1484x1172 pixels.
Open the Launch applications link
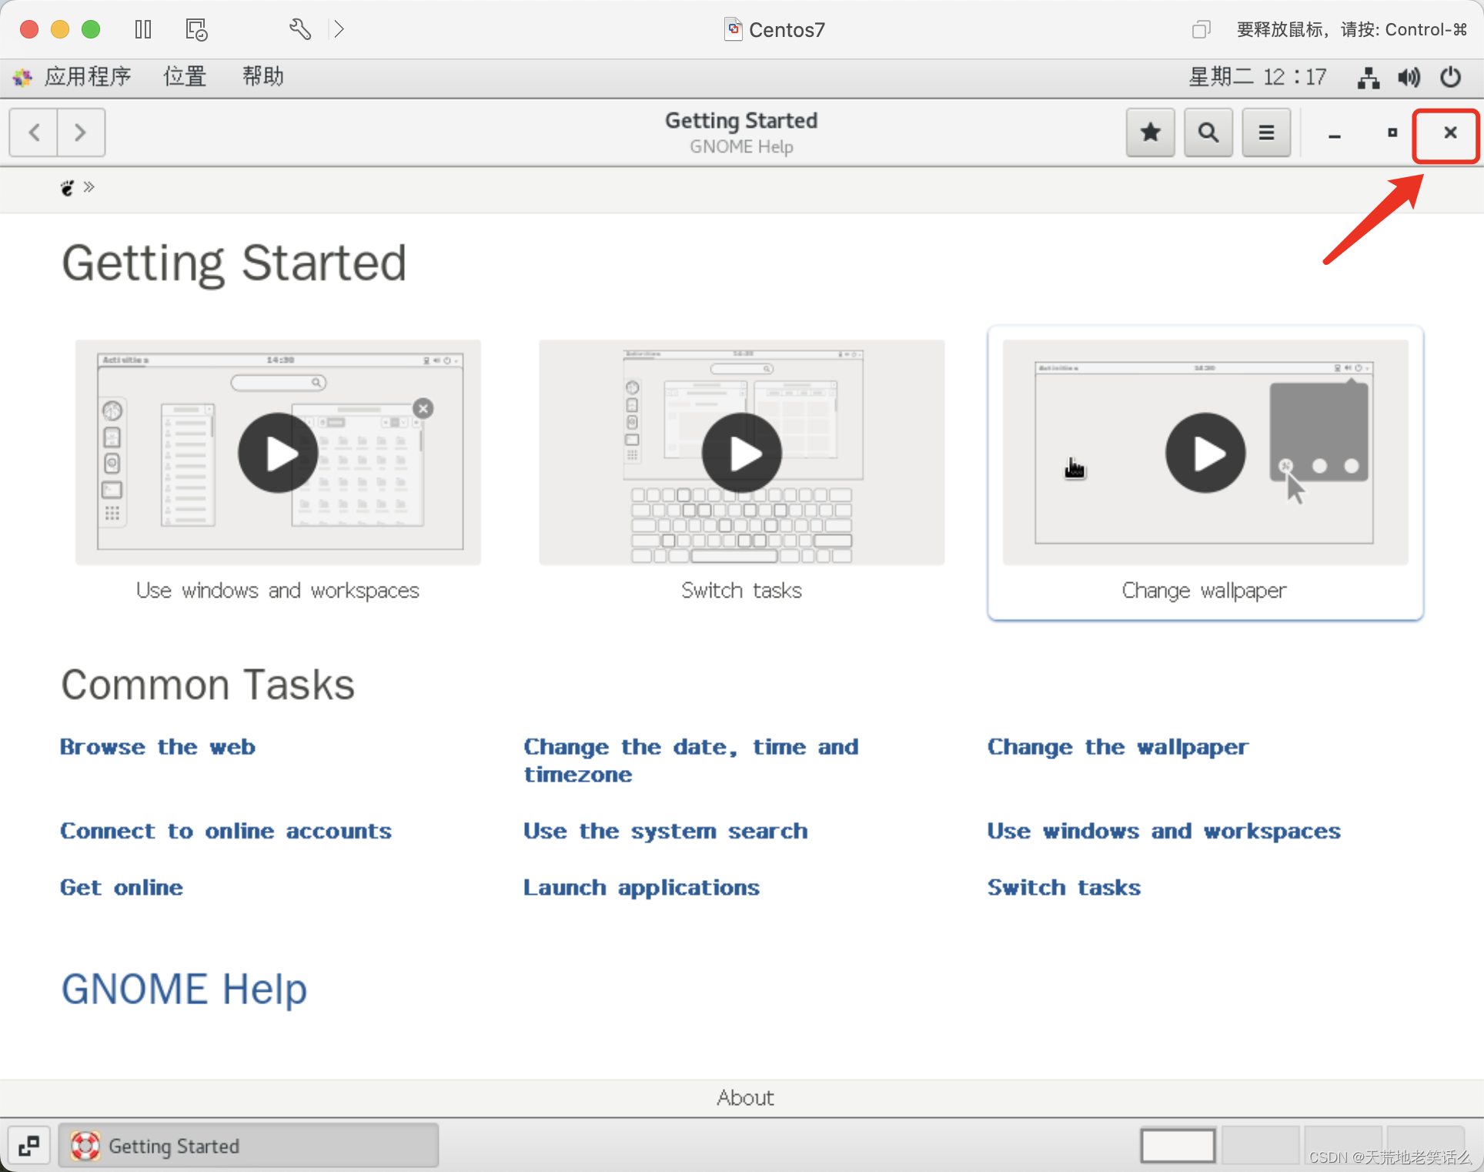[641, 888]
